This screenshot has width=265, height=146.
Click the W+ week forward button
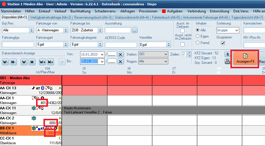point(42,62)
